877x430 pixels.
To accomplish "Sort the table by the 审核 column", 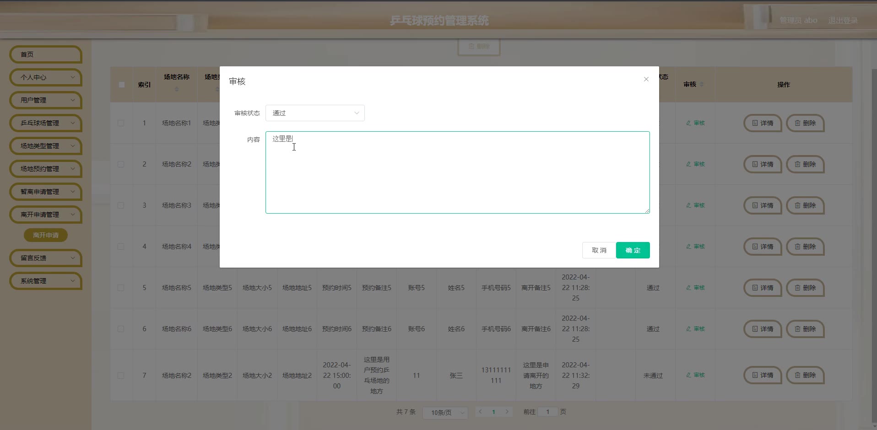I will (702, 85).
